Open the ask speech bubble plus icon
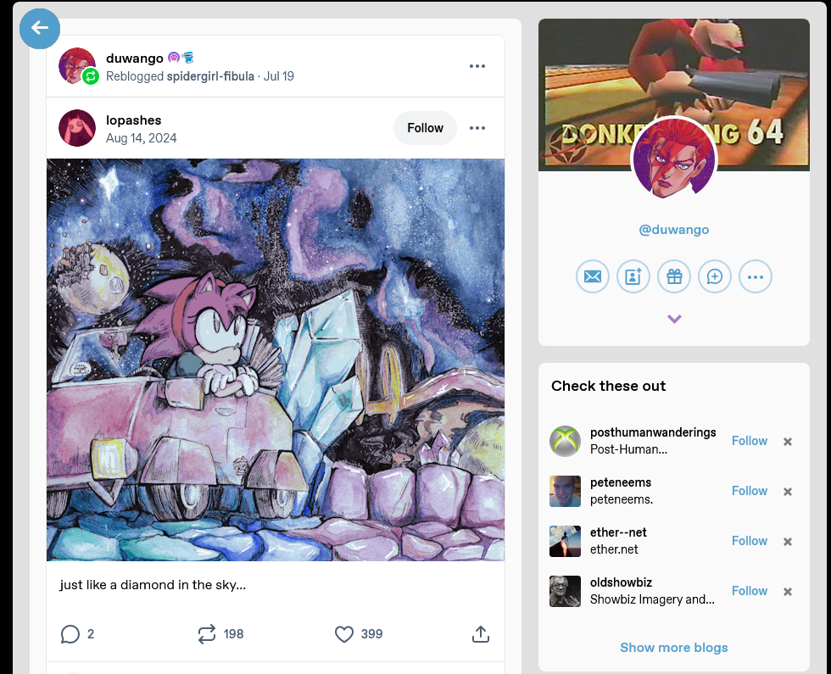 click(715, 276)
